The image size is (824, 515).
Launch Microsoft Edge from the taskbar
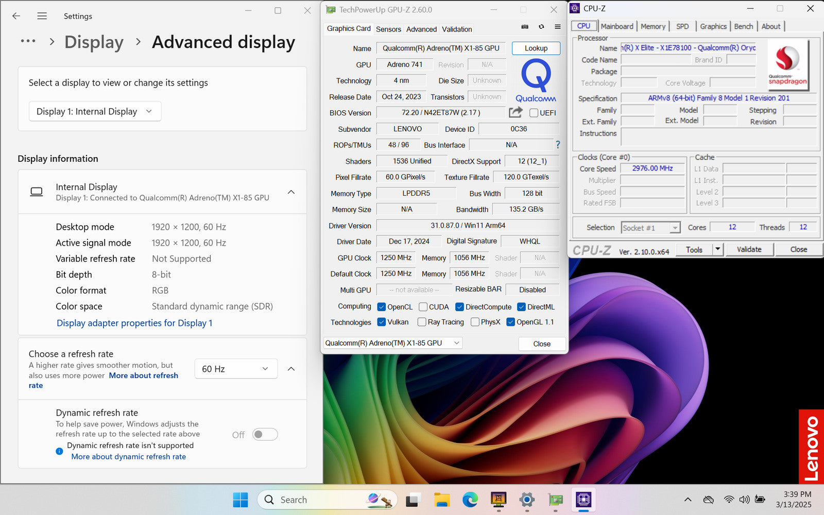[x=470, y=500]
